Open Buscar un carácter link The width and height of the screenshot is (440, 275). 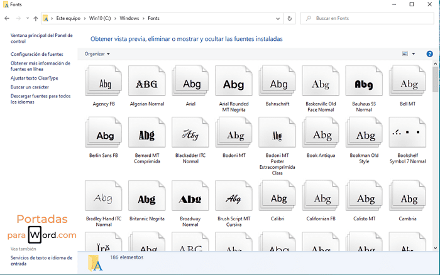point(30,87)
